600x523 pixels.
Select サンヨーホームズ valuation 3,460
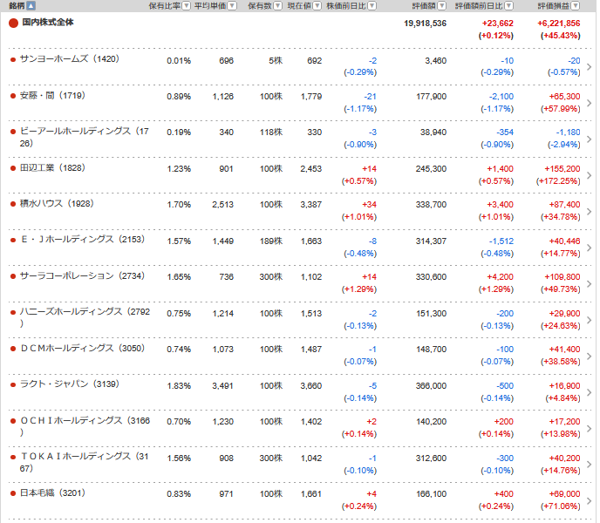435,60
